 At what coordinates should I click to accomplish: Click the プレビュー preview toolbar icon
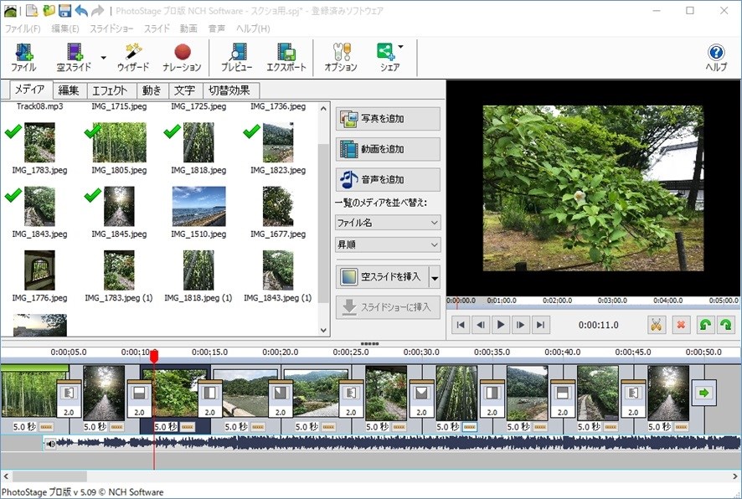pos(236,58)
